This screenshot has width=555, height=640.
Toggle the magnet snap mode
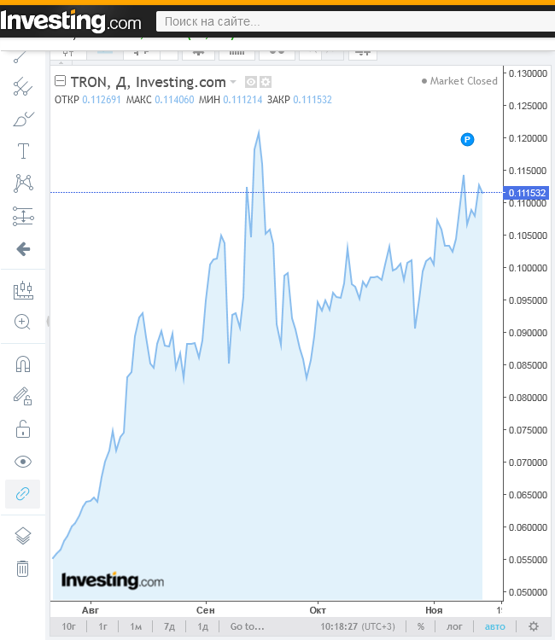point(23,364)
